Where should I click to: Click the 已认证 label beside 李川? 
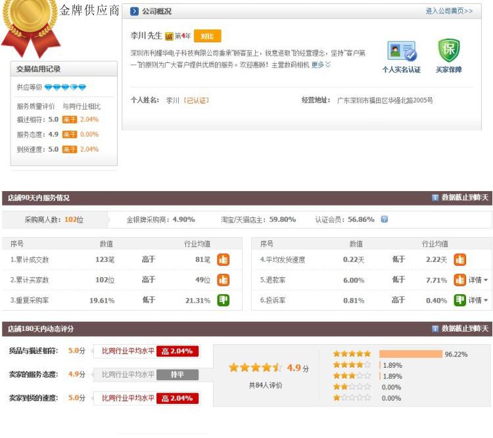pyautogui.click(x=196, y=100)
